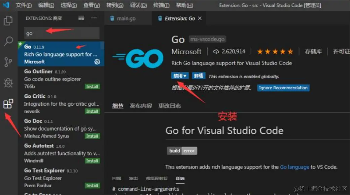Viewport: 350px width, 195px height.
Task: Switch to the 输出 output panel tab
Action: point(133,178)
